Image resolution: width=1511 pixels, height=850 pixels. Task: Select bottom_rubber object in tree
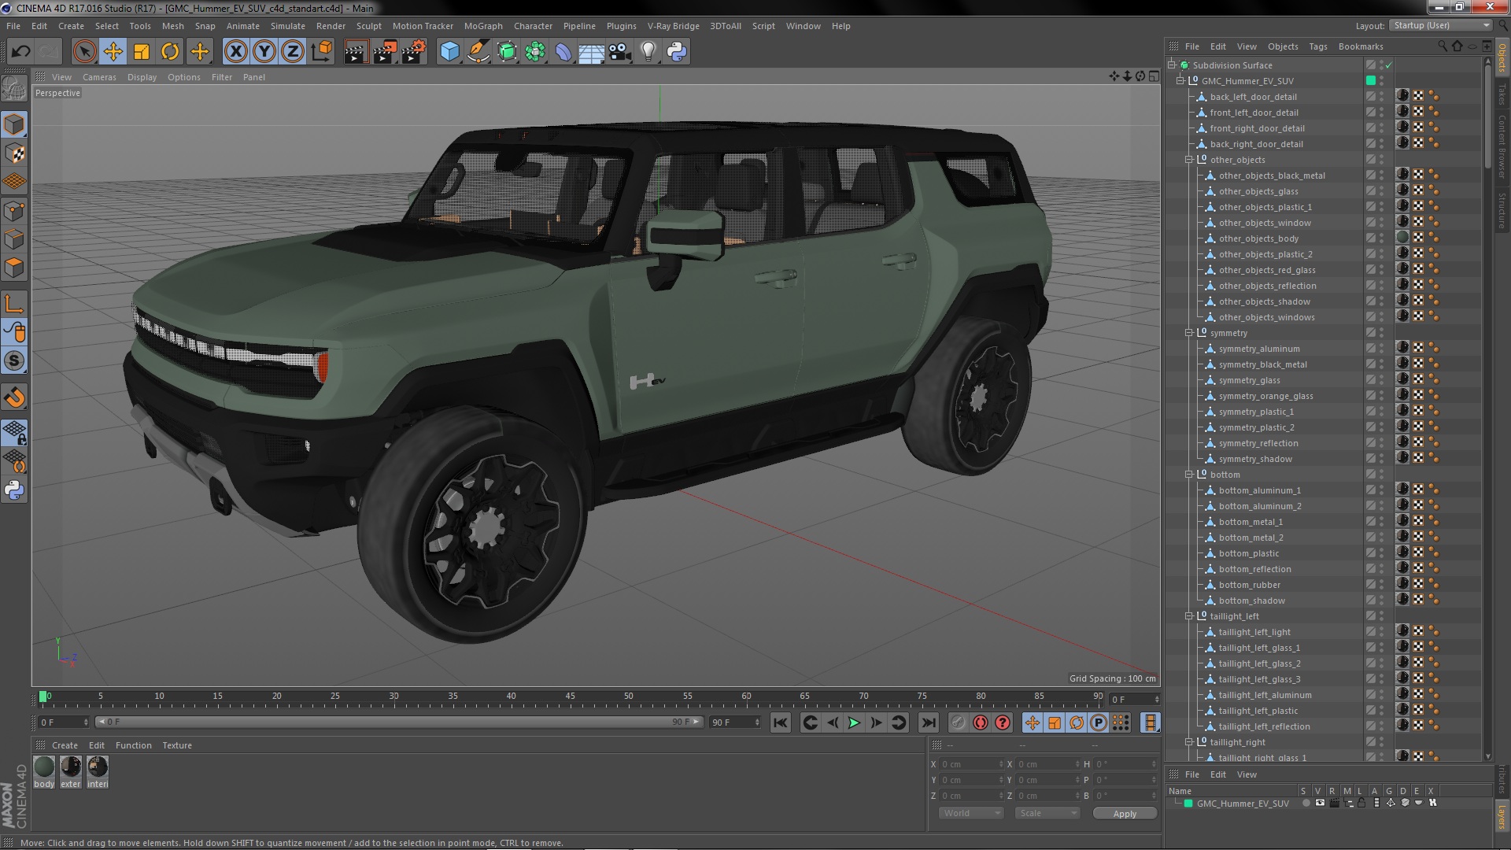click(1249, 585)
